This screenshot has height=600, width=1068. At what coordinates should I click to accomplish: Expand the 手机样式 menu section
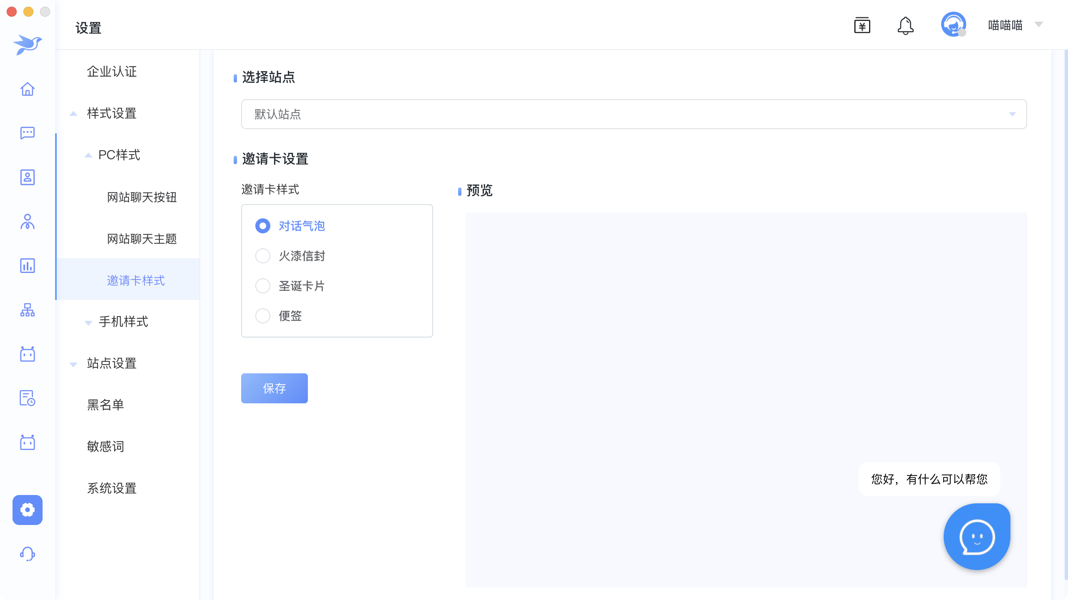coord(123,322)
